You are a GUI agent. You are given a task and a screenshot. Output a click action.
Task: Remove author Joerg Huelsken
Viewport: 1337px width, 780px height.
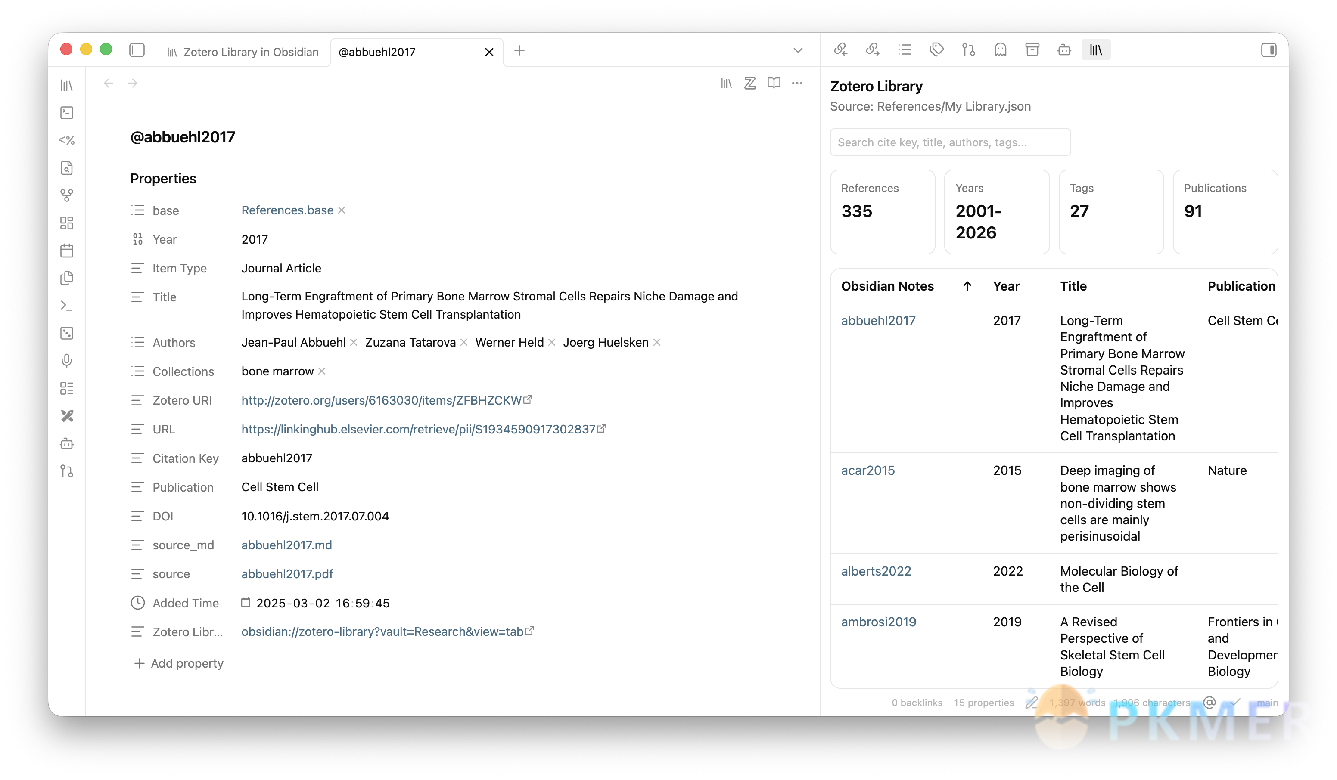(657, 343)
